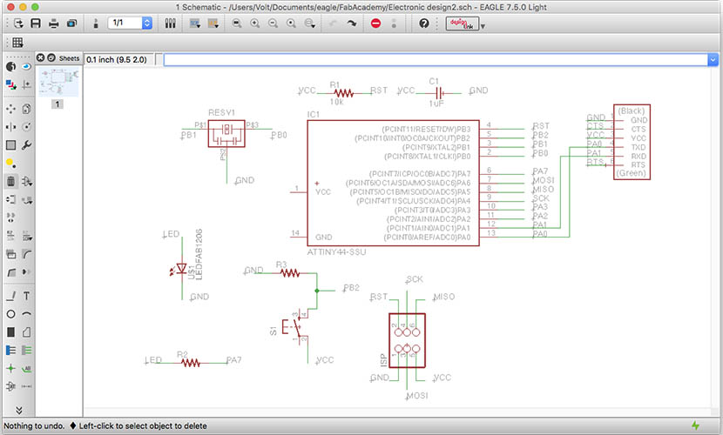
Task: Close the Sheets panel
Action: 41,58
